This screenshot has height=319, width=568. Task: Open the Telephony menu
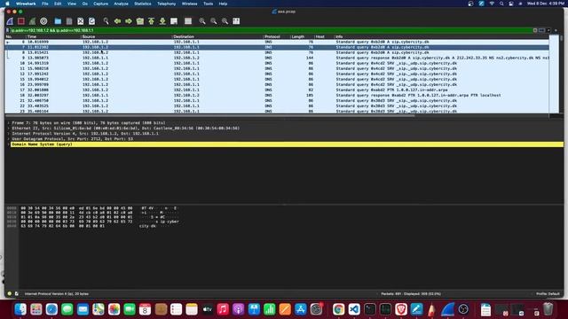point(166,4)
